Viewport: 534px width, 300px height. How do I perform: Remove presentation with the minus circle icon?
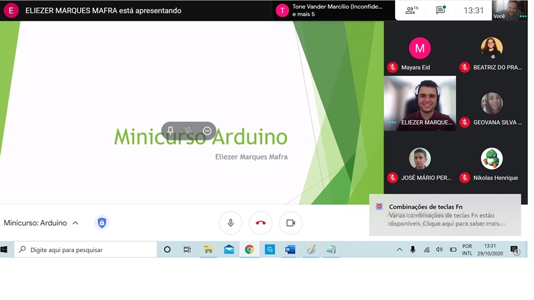(x=207, y=131)
